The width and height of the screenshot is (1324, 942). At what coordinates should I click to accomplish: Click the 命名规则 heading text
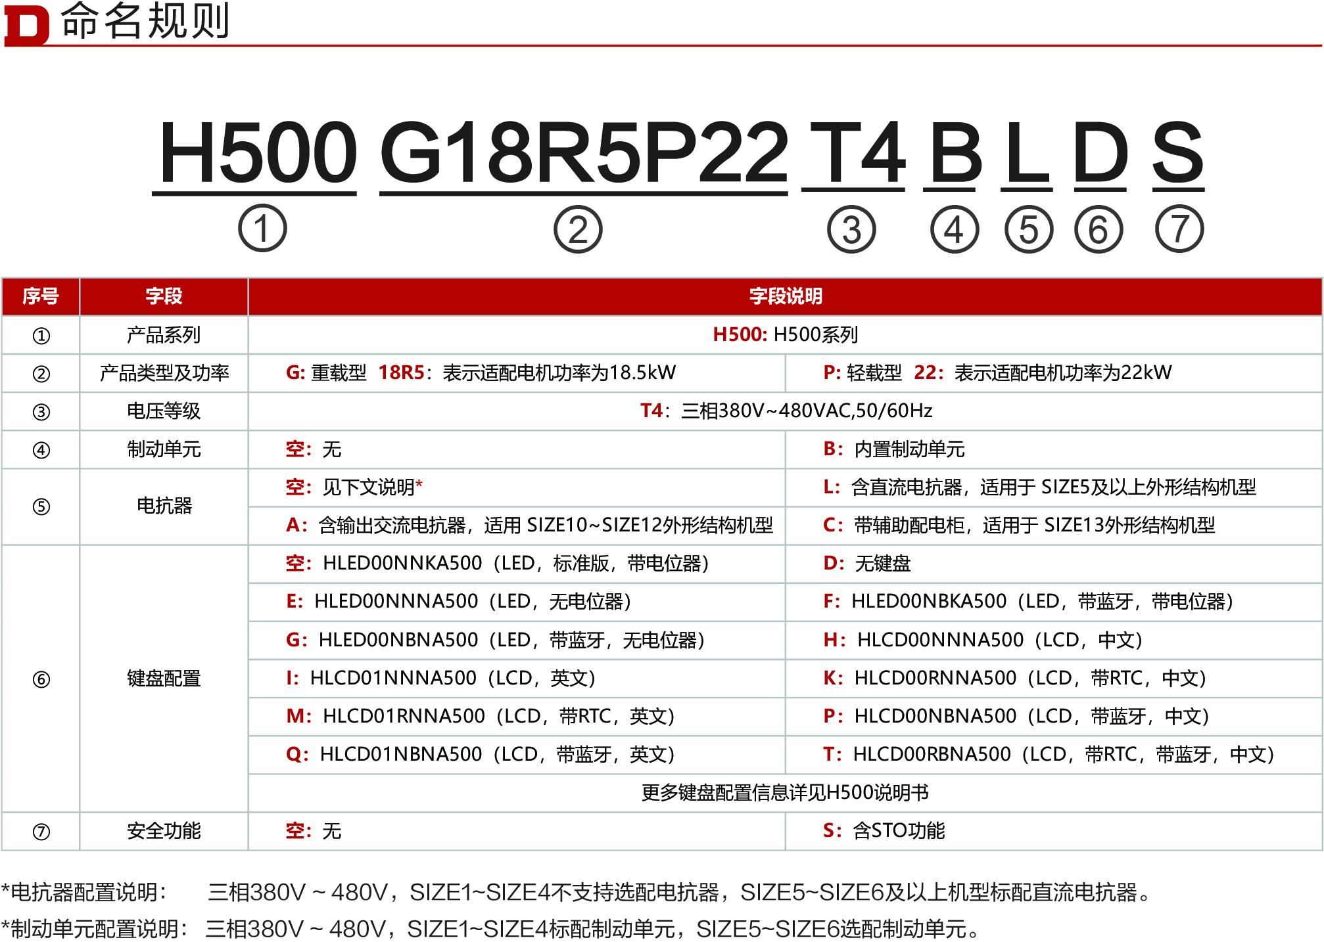145,20
